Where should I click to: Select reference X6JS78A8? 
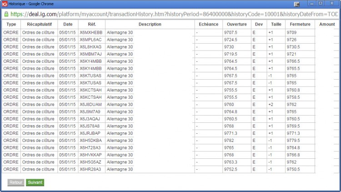90,126
